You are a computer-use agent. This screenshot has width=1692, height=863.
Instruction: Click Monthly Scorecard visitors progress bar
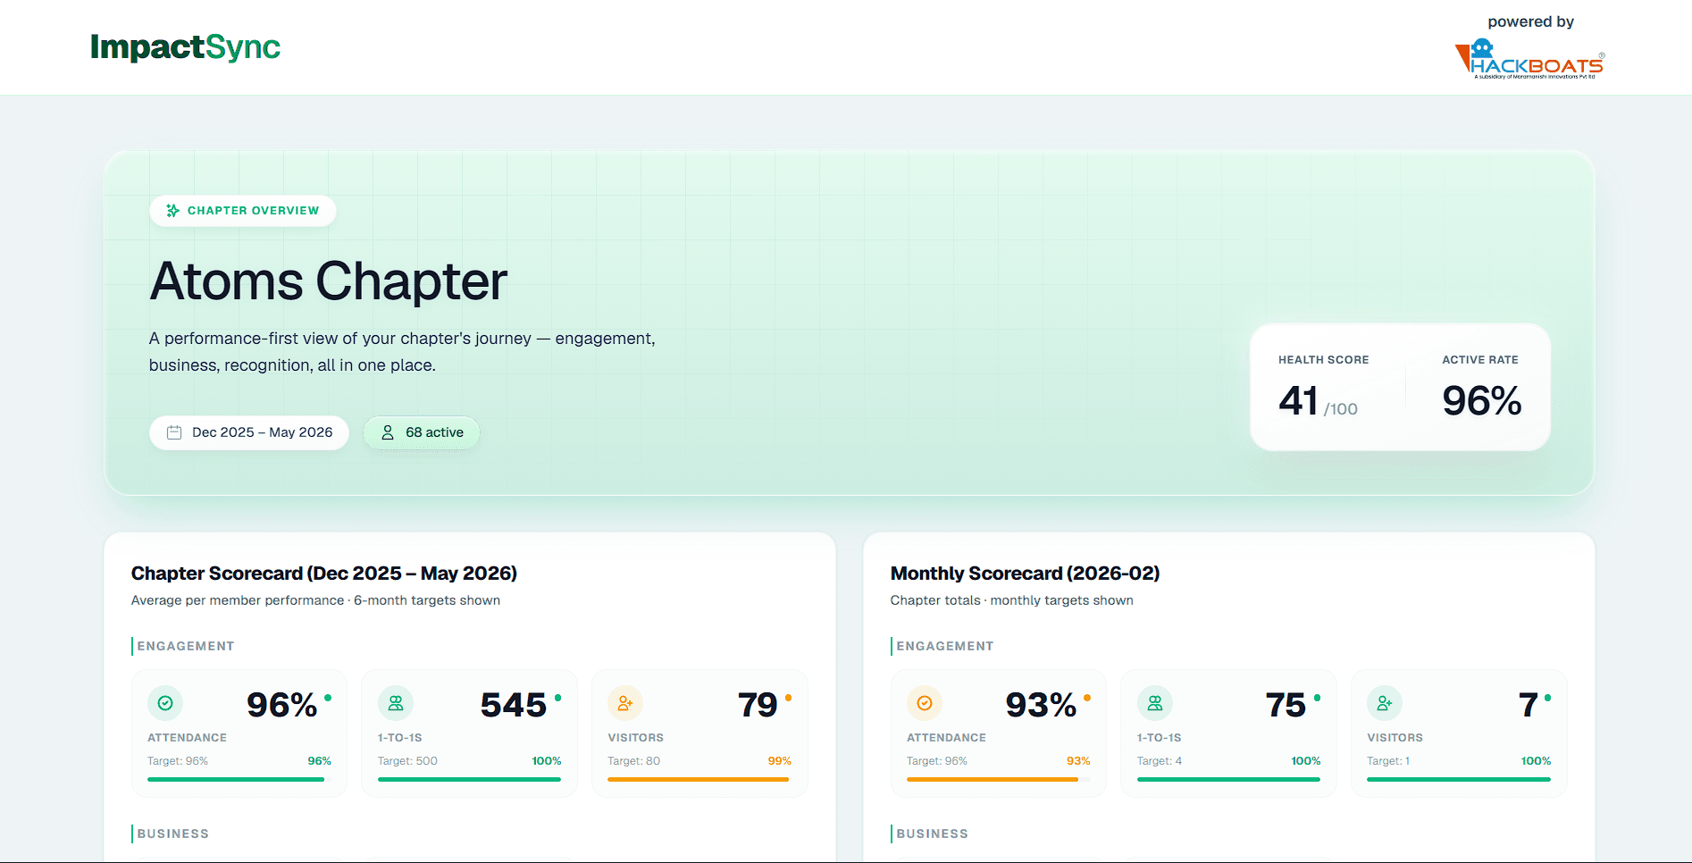tap(1459, 779)
